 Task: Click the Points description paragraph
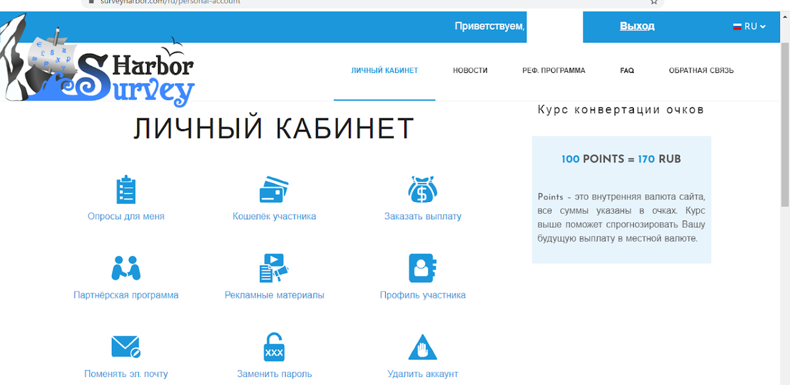click(x=621, y=217)
